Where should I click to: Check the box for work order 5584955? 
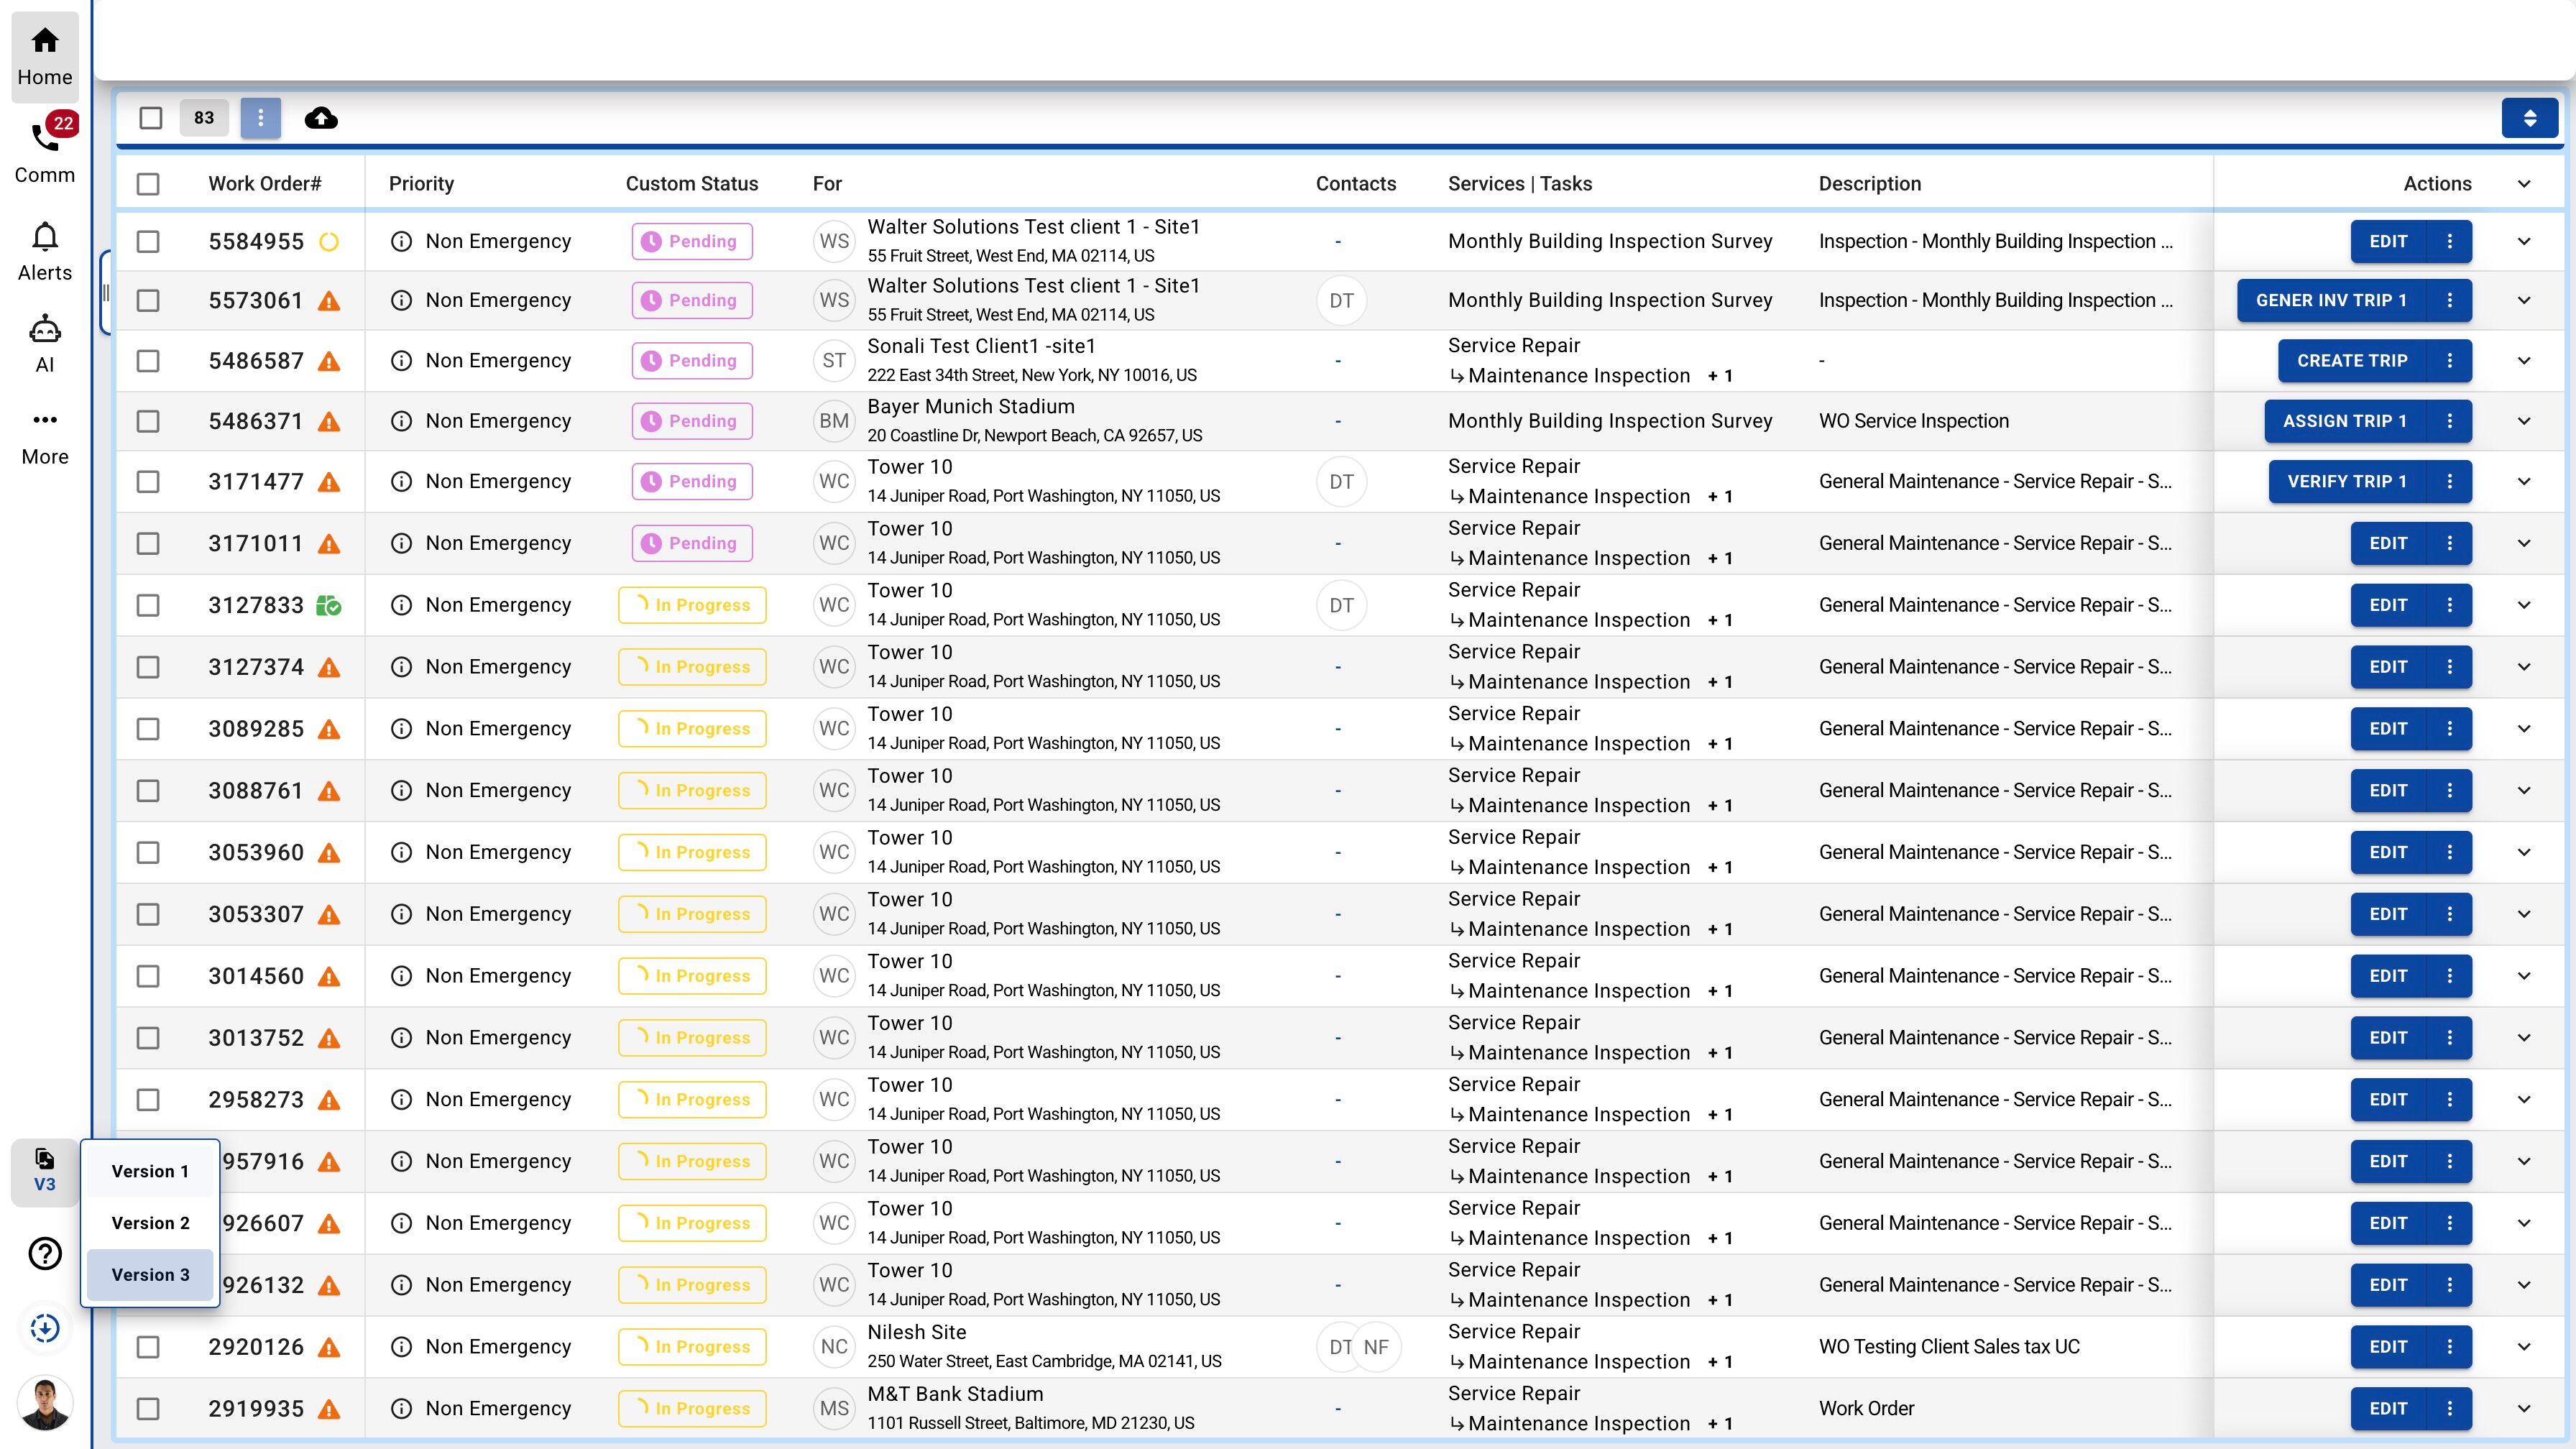click(x=148, y=241)
